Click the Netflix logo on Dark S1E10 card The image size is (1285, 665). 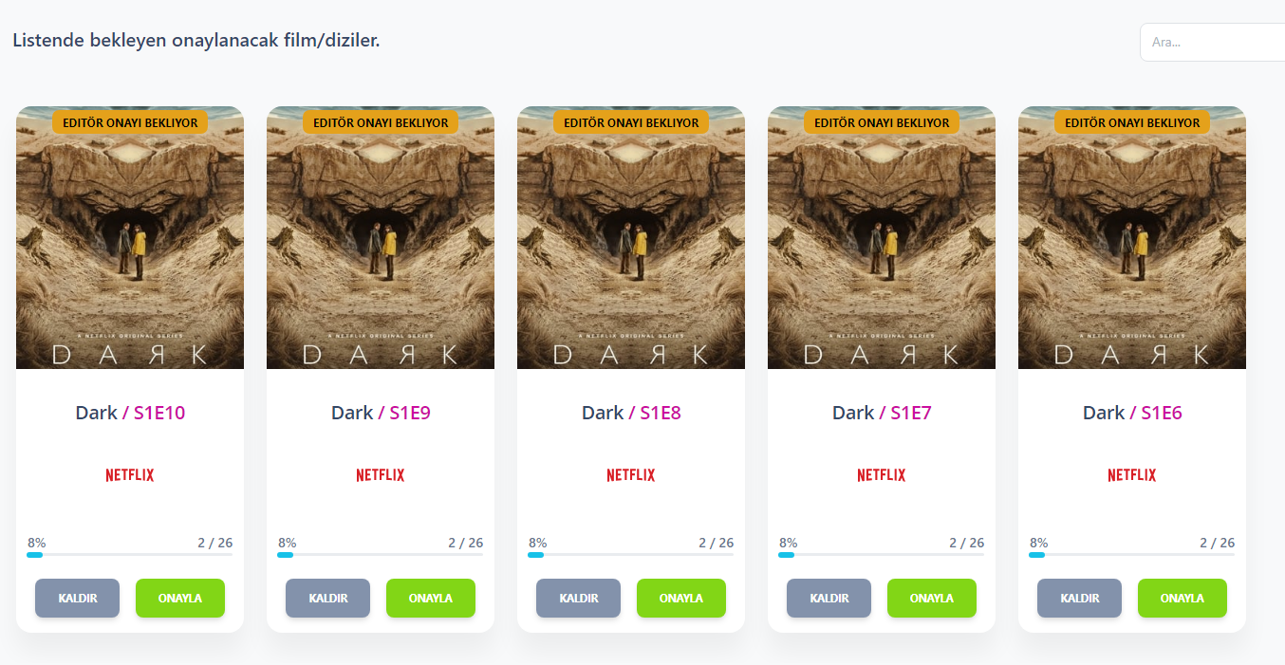click(130, 475)
